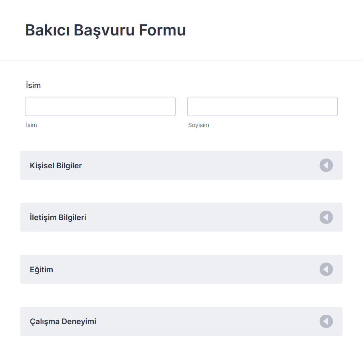Click the İsim question label above fields
This screenshot has height=358, width=363.
[33, 85]
